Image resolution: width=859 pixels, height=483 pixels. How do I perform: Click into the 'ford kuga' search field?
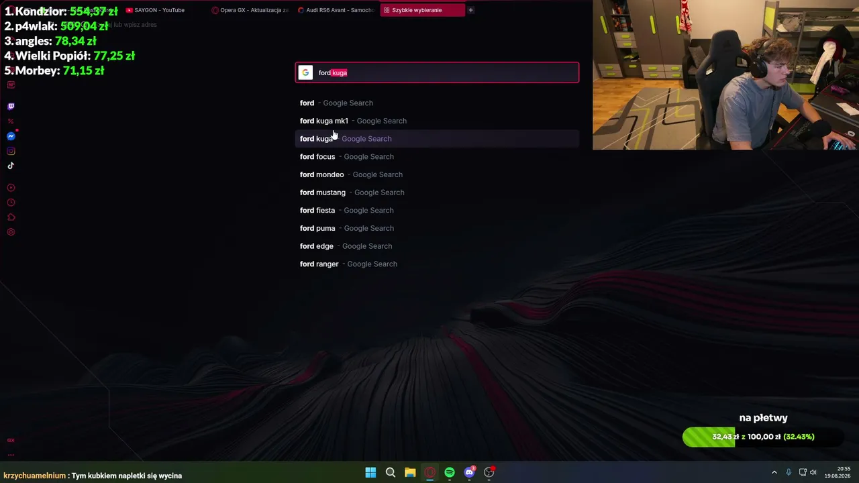pyautogui.click(x=437, y=72)
